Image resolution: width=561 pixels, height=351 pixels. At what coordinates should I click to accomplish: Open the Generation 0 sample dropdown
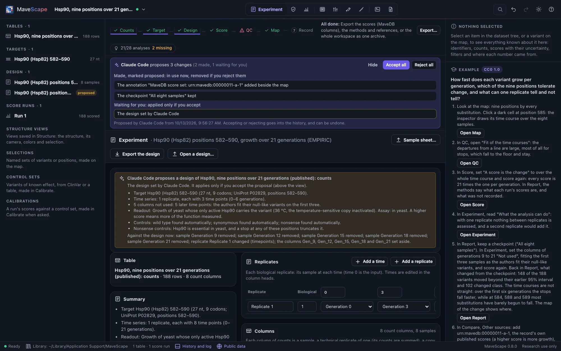click(x=347, y=307)
